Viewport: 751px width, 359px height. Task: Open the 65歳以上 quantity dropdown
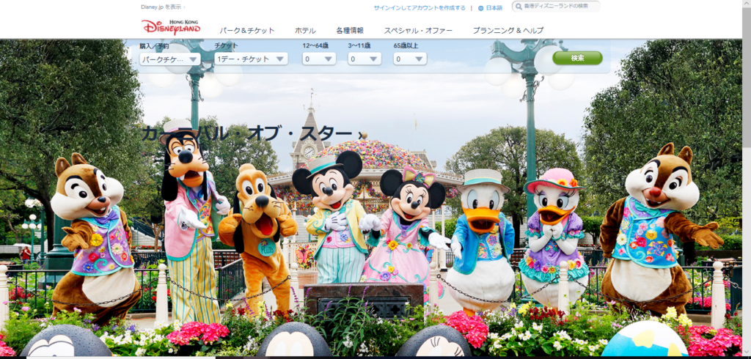click(410, 59)
